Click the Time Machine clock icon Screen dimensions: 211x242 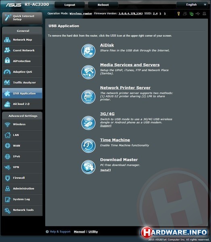tap(88, 146)
